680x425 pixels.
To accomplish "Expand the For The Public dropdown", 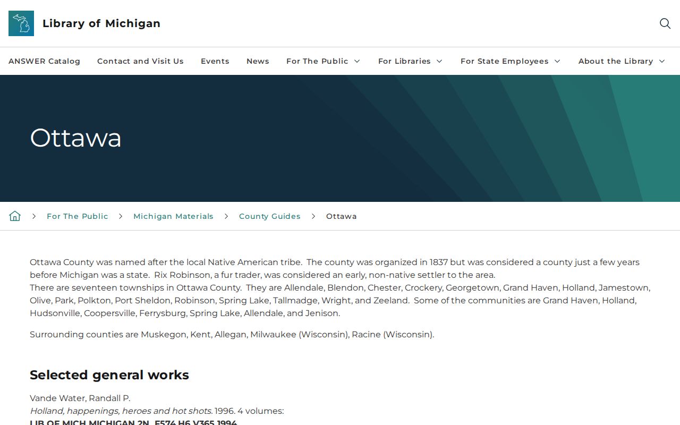I will click(324, 61).
